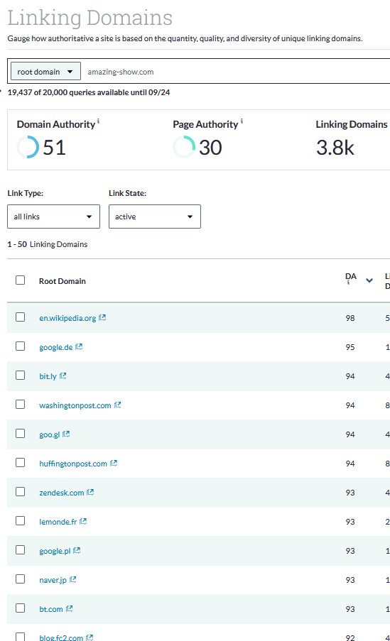The image size is (390, 641).
Task: Check the naver.jp row checkbox
Action: click(20, 579)
